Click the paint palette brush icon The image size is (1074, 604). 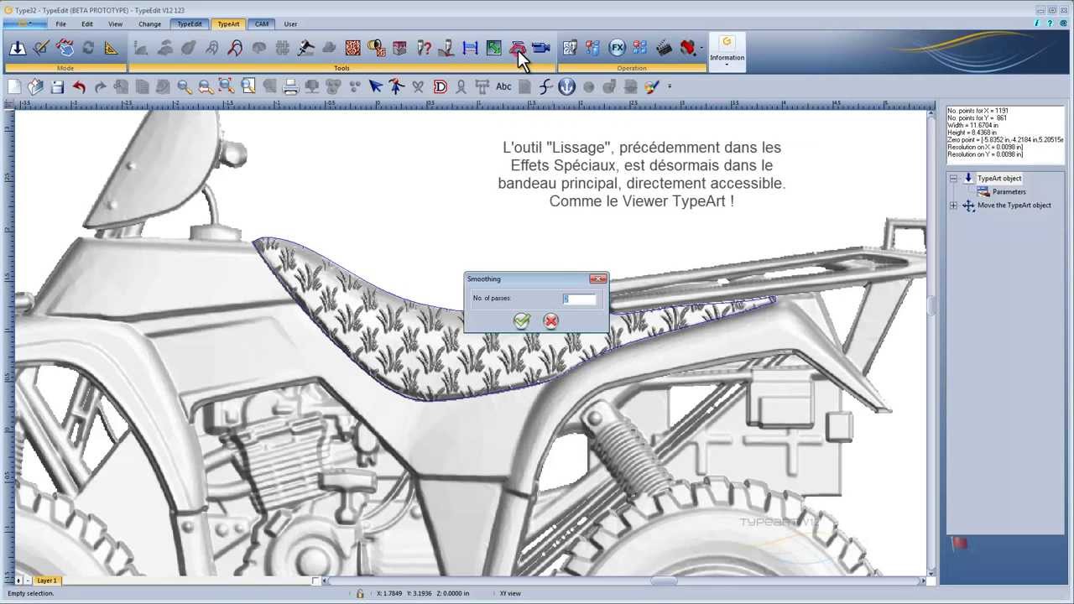pyautogui.click(x=652, y=86)
